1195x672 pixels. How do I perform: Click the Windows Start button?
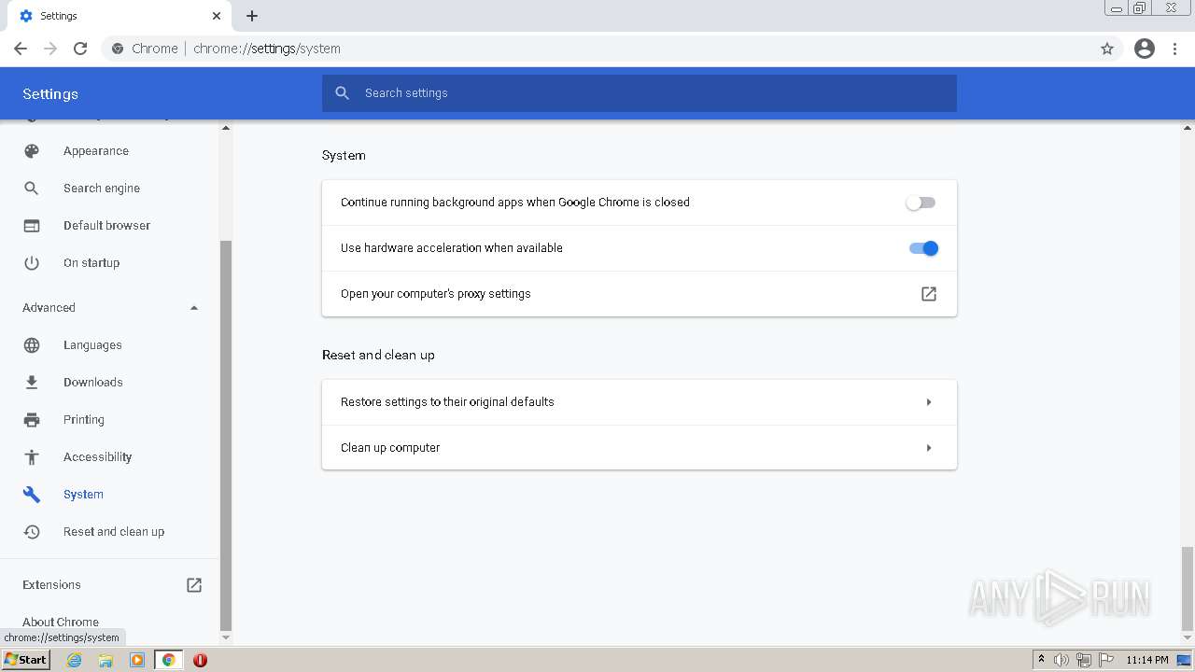26,660
